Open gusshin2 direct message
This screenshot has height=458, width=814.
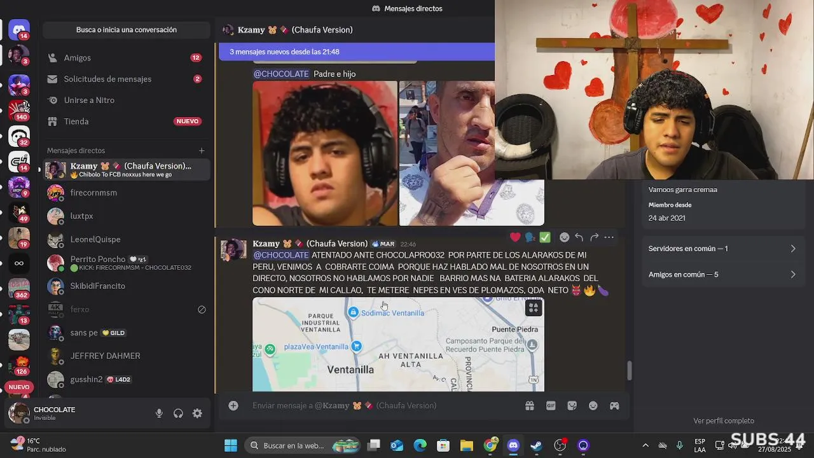[126, 379]
